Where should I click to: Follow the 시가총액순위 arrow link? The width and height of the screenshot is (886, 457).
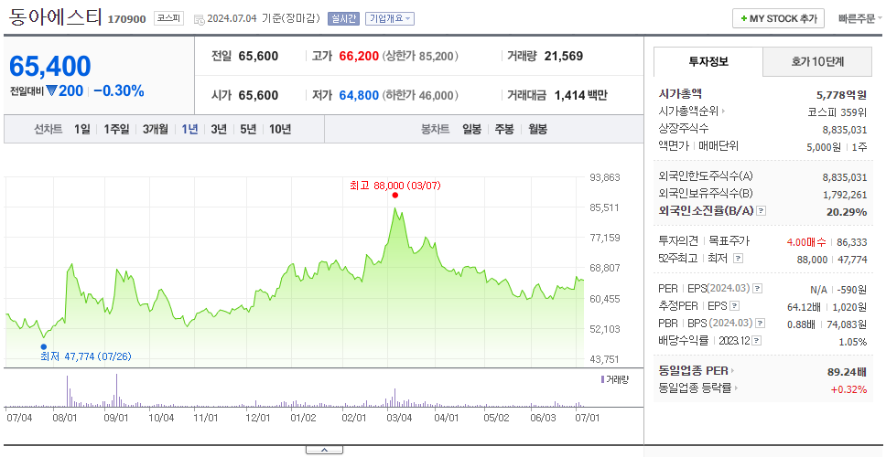coord(692,112)
